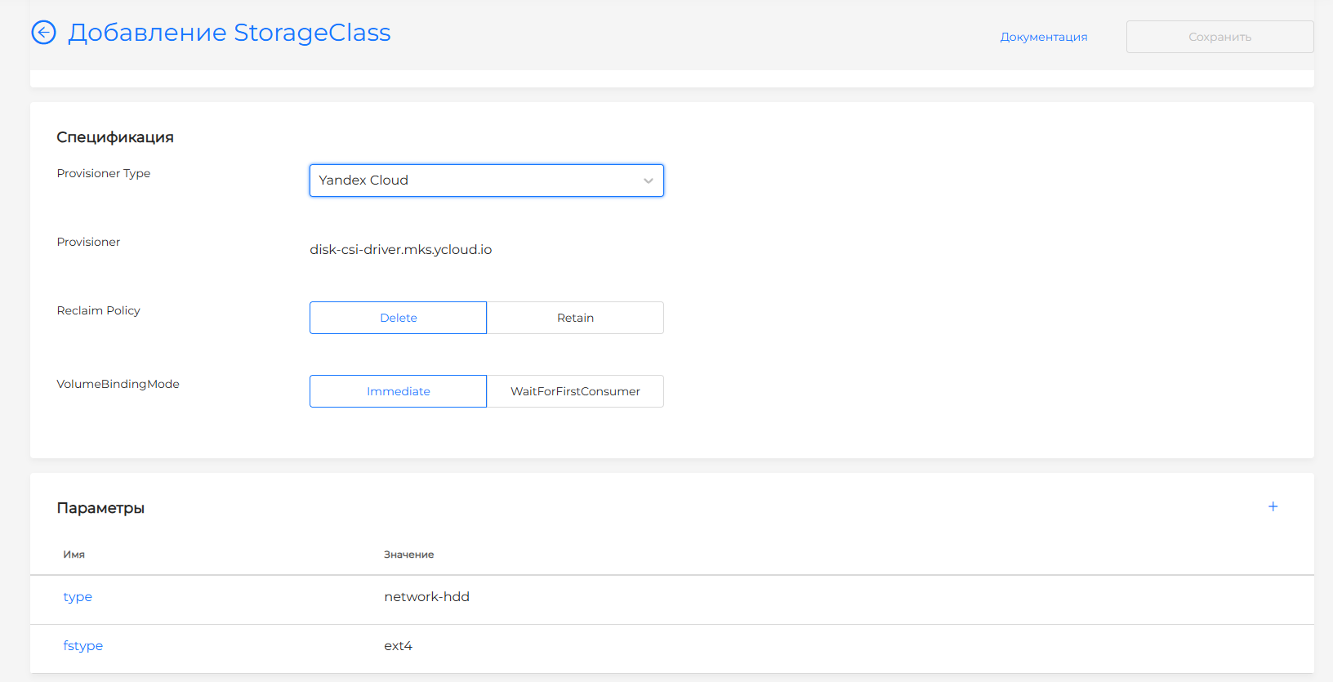This screenshot has height=682, width=1333.
Task: Click the Provisioner Type label
Action: point(104,173)
